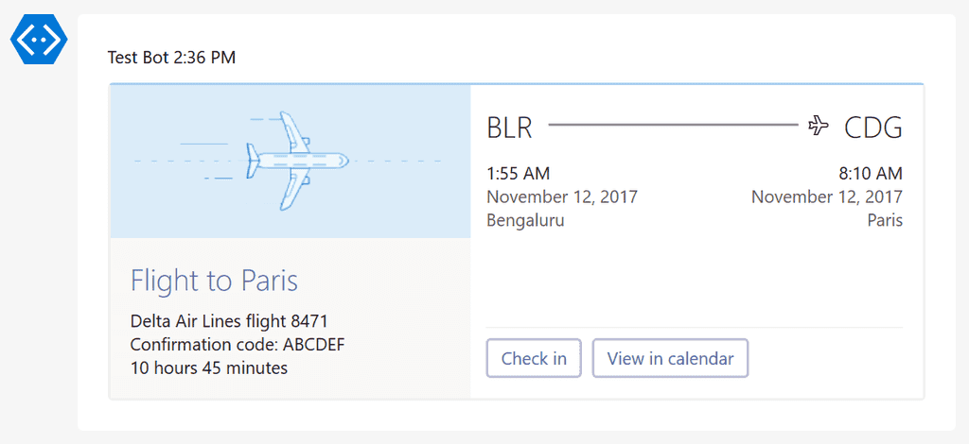Click the Check in button

[534, 358]
